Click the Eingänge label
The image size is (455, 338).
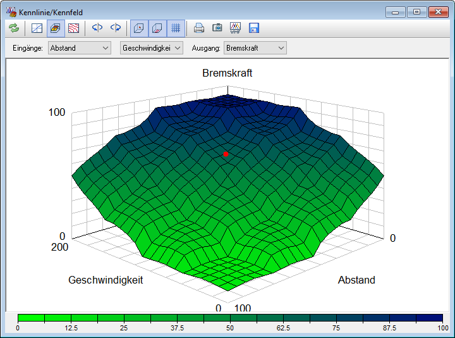[x=28, y=48]
